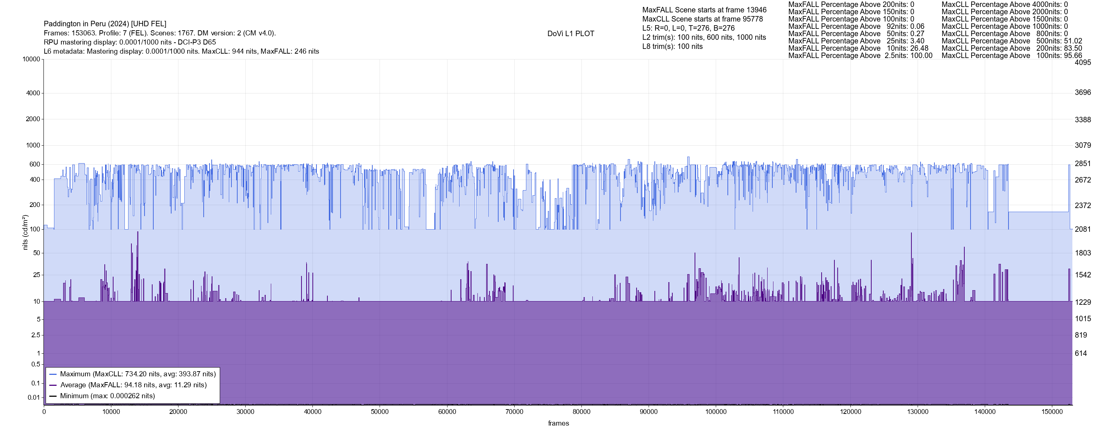The width and height of the screenshot is (1095, 438).
Task: Click 'MaxCLL Scene starts at frame 95778' text
Action: (x=702, y=19)
